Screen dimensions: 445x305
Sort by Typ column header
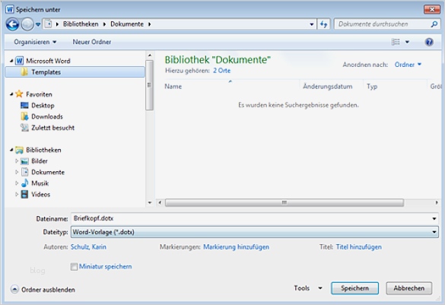click(372, 87)
